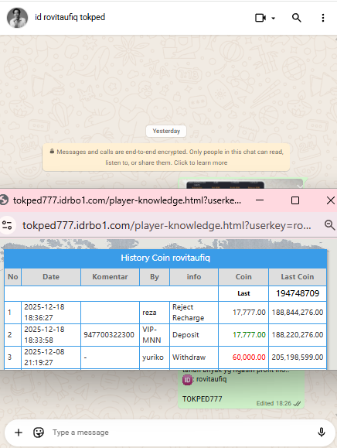Click the double-check delivery ticks icon

297,403
